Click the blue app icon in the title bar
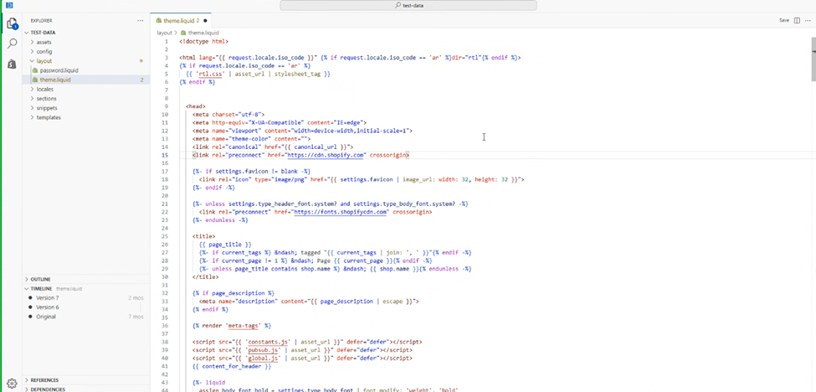The image size is (816, 392). coord(9,5)
